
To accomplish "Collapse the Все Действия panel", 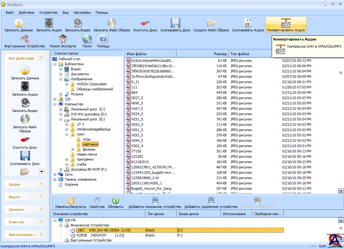I will click(41, 58).
